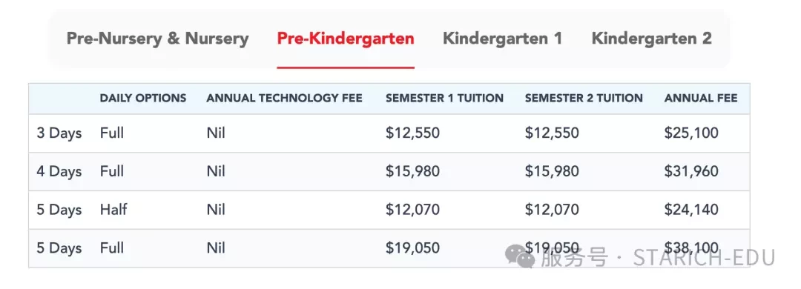
Task: Click the $19,050 Semester 1 tuition cell
Action: click(413, 248)
